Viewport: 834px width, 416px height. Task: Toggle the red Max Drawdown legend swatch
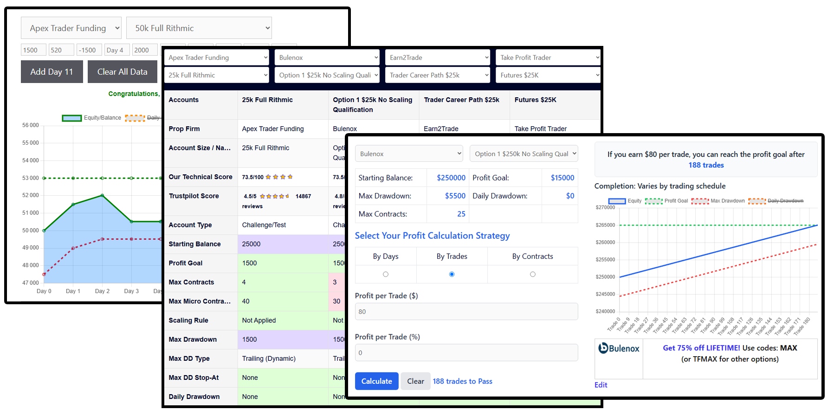700,201
